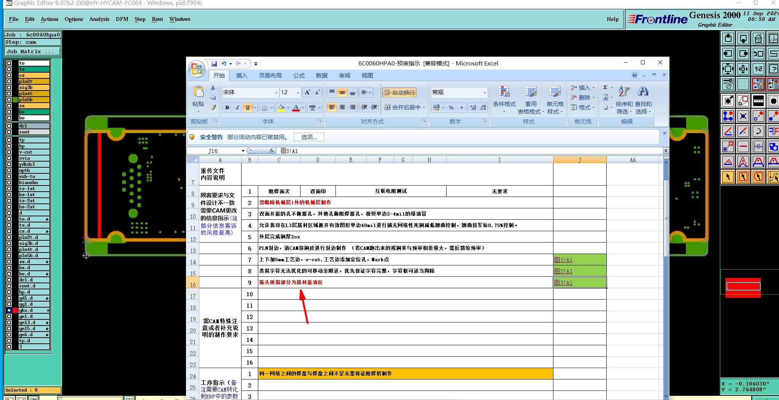Open the 排序和筛选 sort and filter dropdown
Viewport: 779px width, 400px height.
[624, 99]
